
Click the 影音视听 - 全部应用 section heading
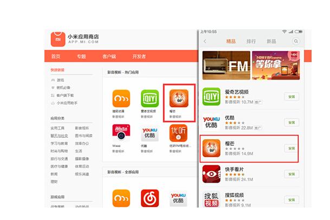pos(123,172)
